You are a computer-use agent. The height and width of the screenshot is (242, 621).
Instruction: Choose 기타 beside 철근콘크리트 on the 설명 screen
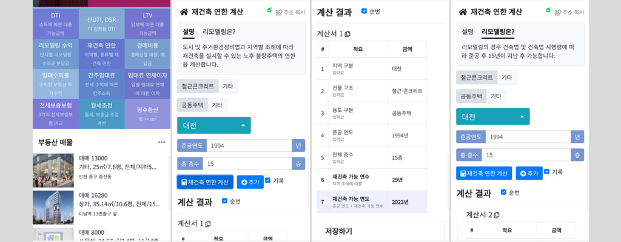(228, 86)
